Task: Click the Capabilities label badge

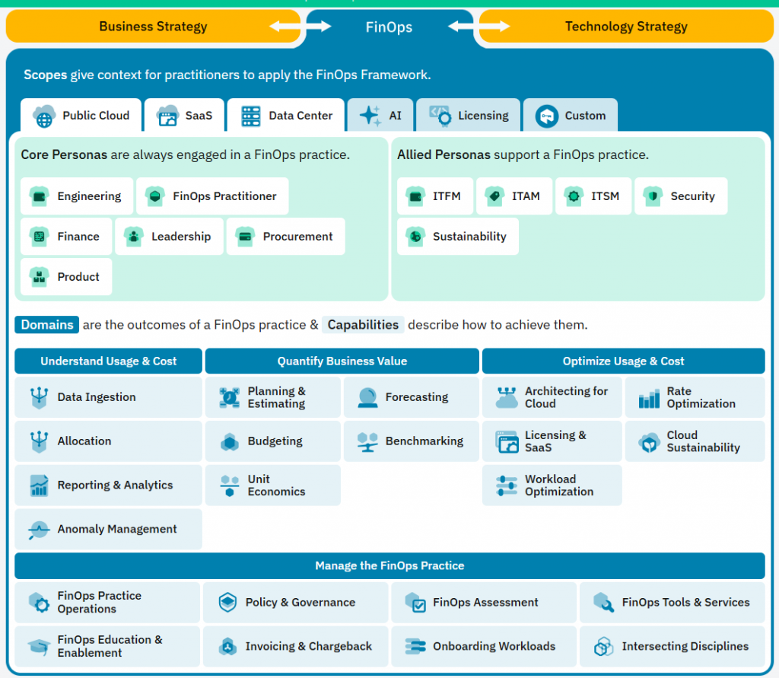Action: tap(363, 325)
